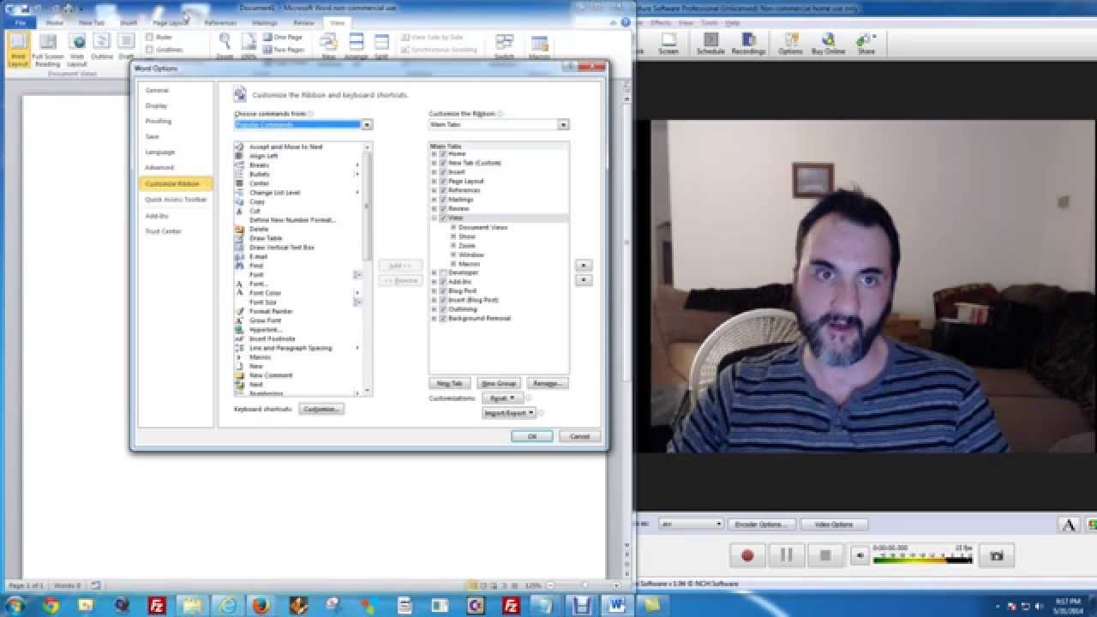1097x617 pixels.
Task: Click the New Group button
Action: coord(499,384)
